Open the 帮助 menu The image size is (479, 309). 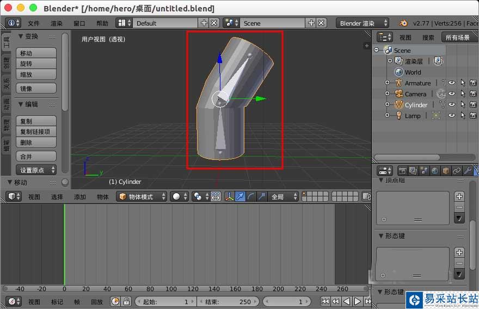(102, 23)
